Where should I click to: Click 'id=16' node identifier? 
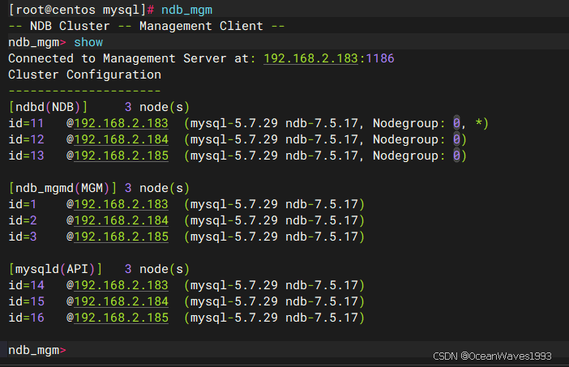(26, 318)
